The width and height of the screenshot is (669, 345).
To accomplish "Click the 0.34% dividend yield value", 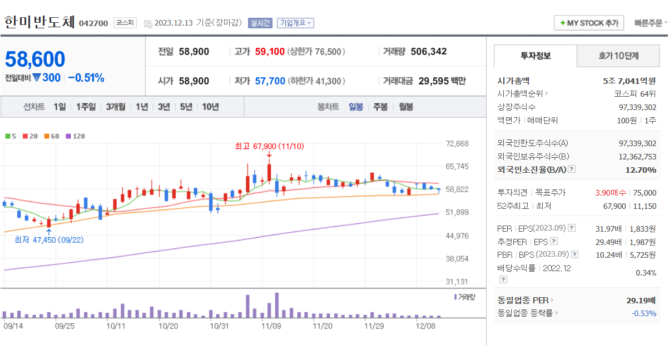I will pos(646,273).
